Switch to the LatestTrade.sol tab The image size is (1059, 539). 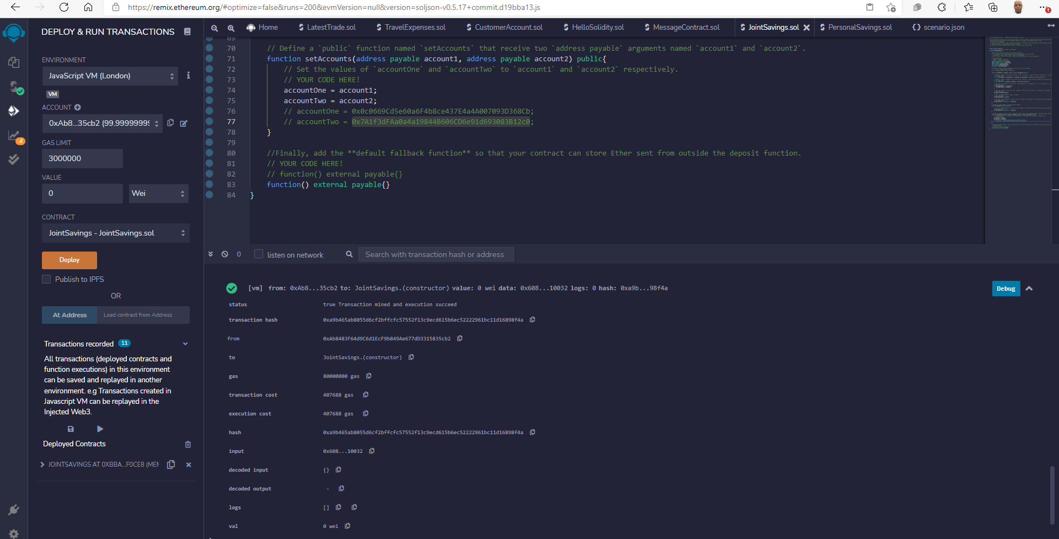click(327, 28)
